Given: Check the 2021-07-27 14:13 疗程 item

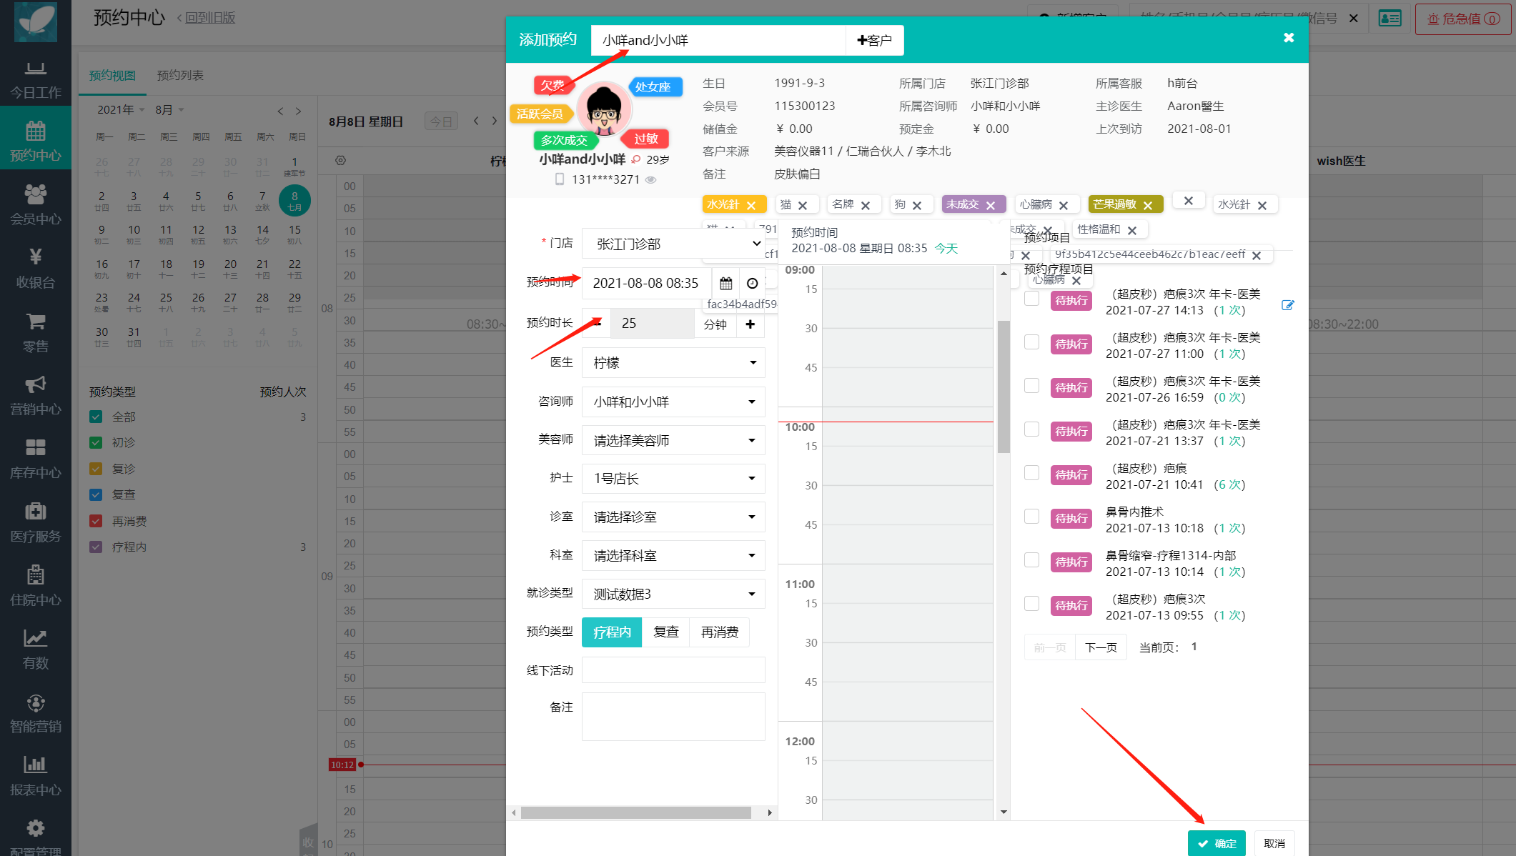Looking at the screenshot, I should (1031, 299).
